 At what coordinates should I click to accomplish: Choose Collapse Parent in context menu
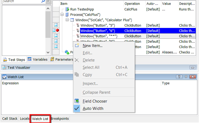[x=104, y=92]
